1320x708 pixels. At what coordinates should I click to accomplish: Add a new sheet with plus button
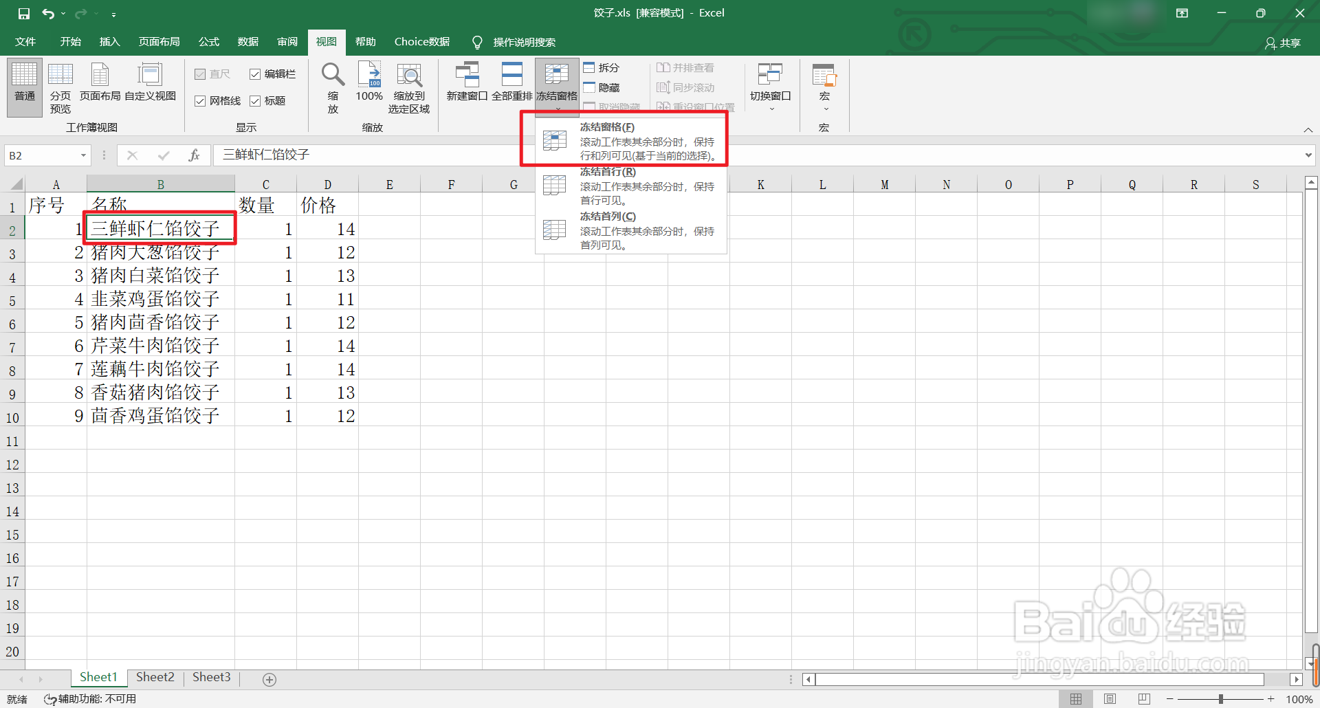tap(269, 679)
